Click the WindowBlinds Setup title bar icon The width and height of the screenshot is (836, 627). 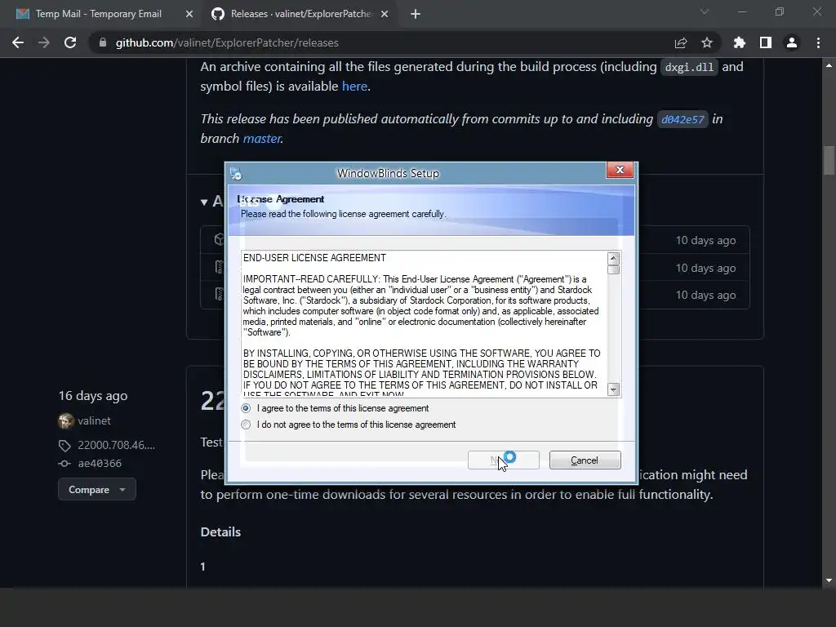point(236,173)
